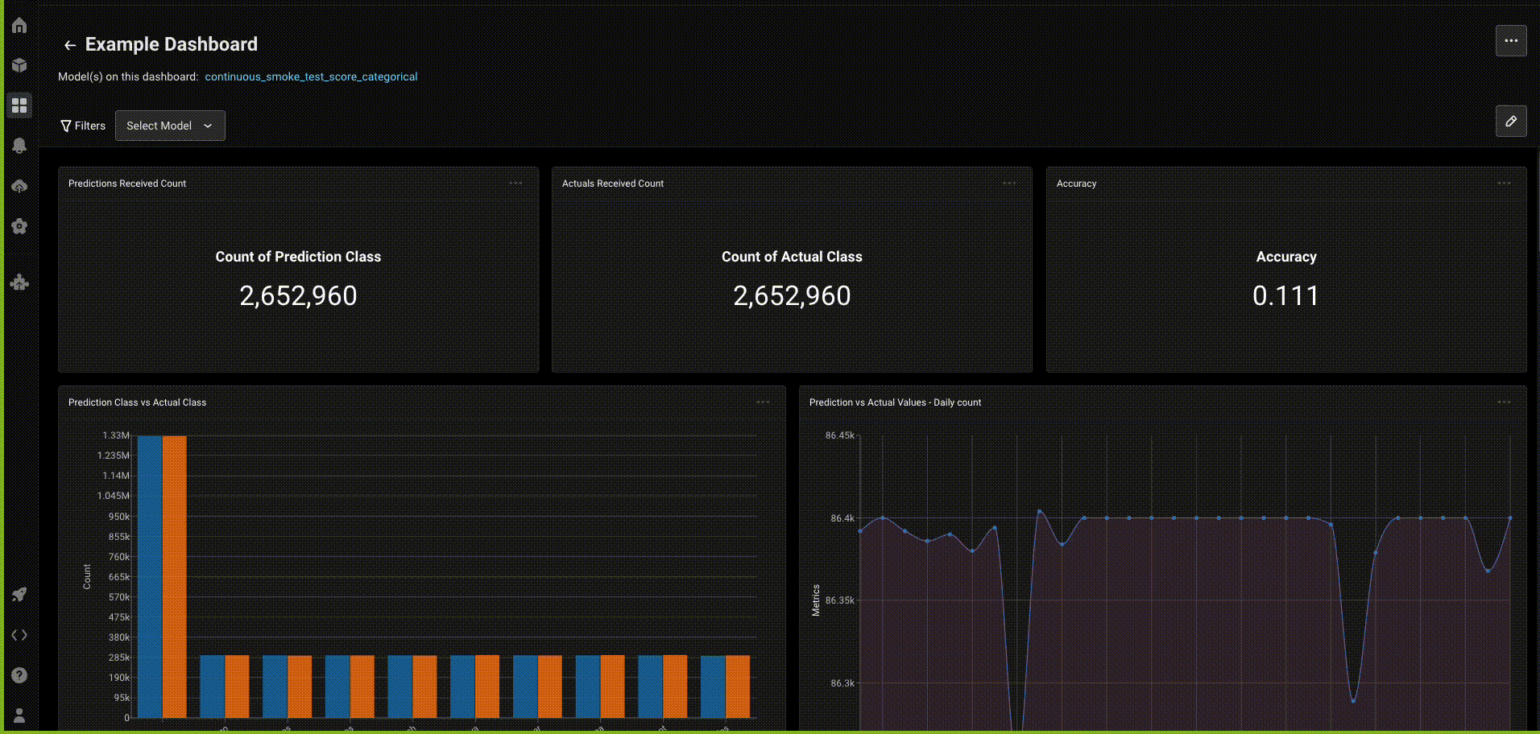Screen dimensions: 1540x734
Task: Click Prediction vs Actual Values - Daily count title
Action: 895,402
